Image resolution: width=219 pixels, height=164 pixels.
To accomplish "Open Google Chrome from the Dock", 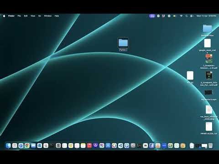I will click(27, 146).
